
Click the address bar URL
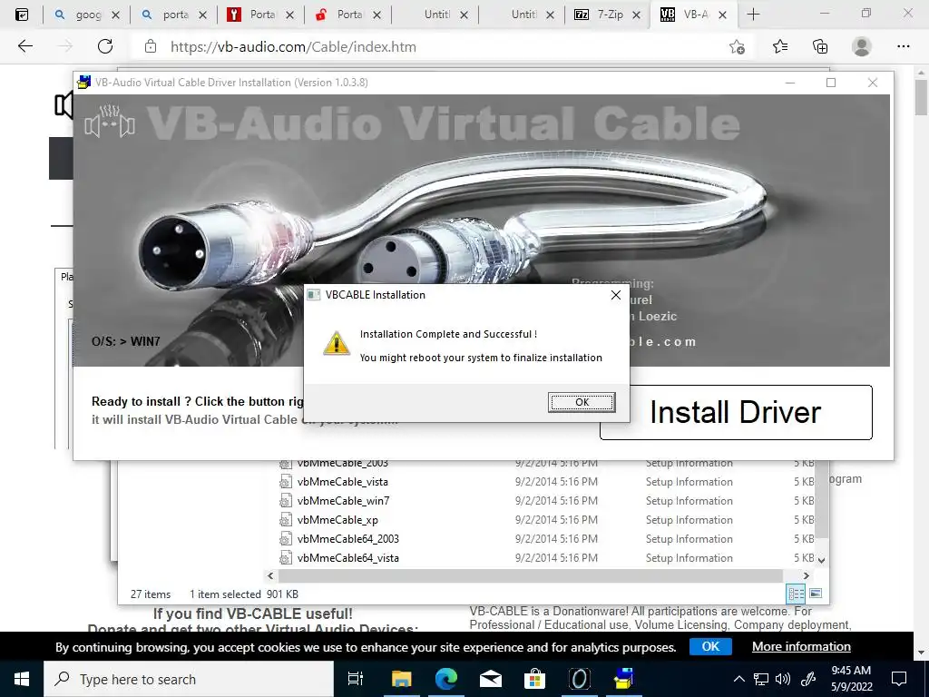pyautogui.click(x=293, y=47)
